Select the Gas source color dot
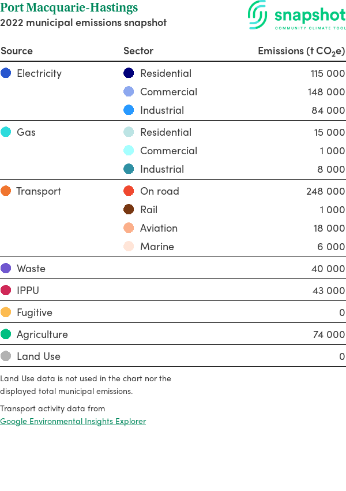The width and height of the screenshot is (346, 491). tap(6, 132)
